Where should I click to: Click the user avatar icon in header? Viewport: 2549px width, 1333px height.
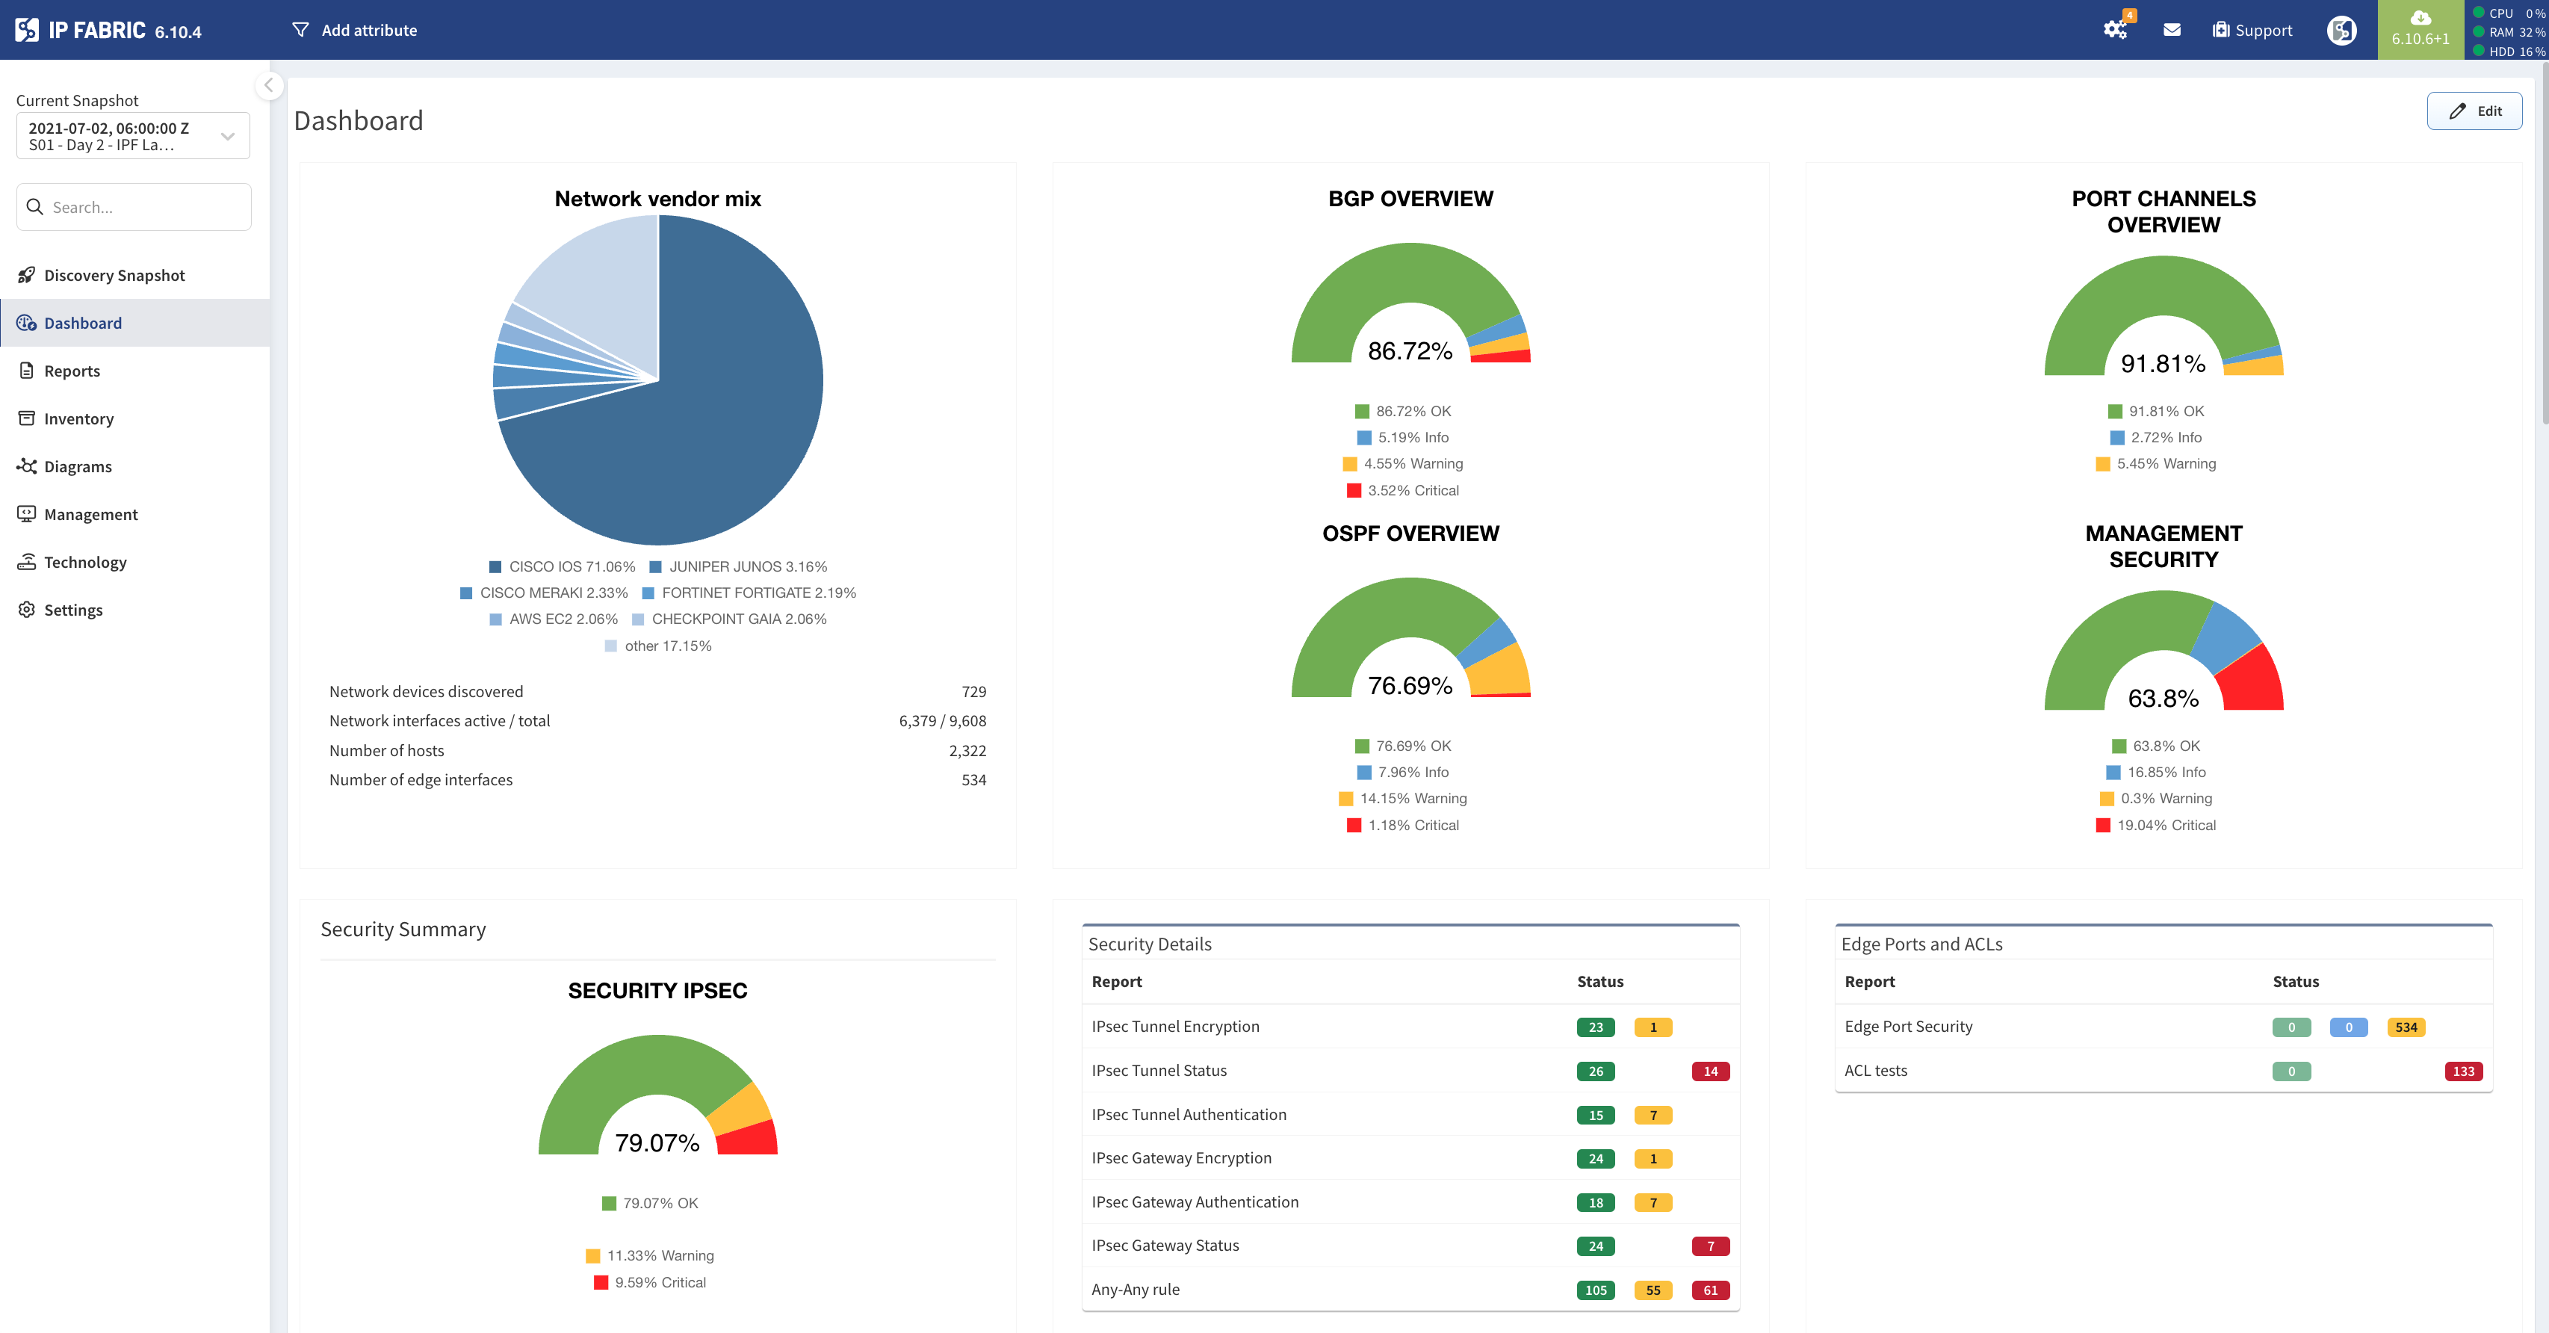[x=2341, y=31]
